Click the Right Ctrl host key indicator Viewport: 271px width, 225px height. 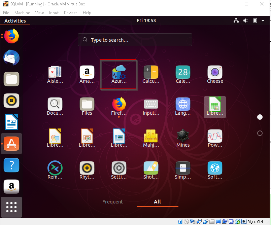[255, 222]
